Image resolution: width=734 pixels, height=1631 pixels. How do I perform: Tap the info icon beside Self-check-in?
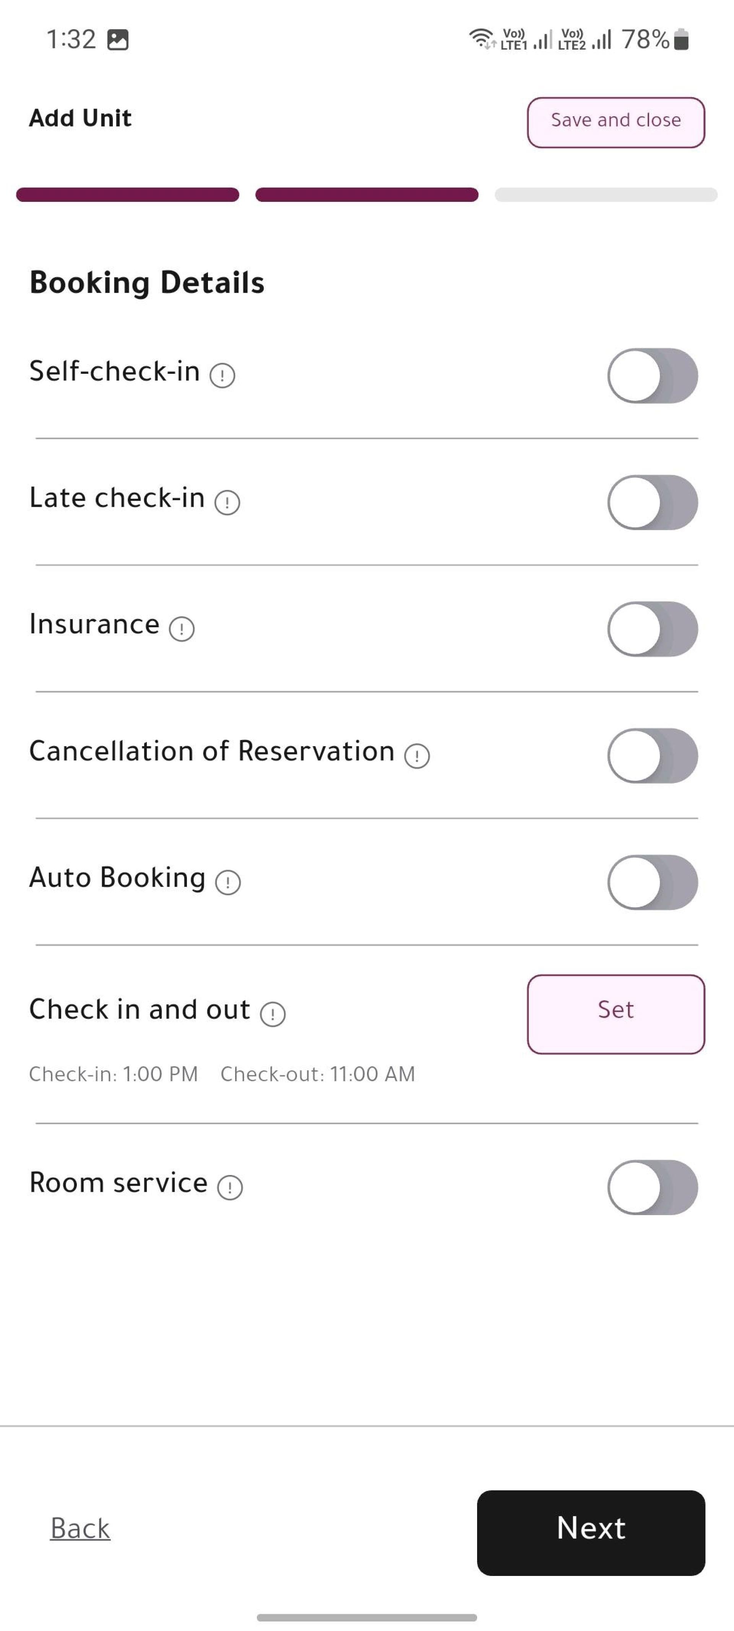tap(222, 375)
